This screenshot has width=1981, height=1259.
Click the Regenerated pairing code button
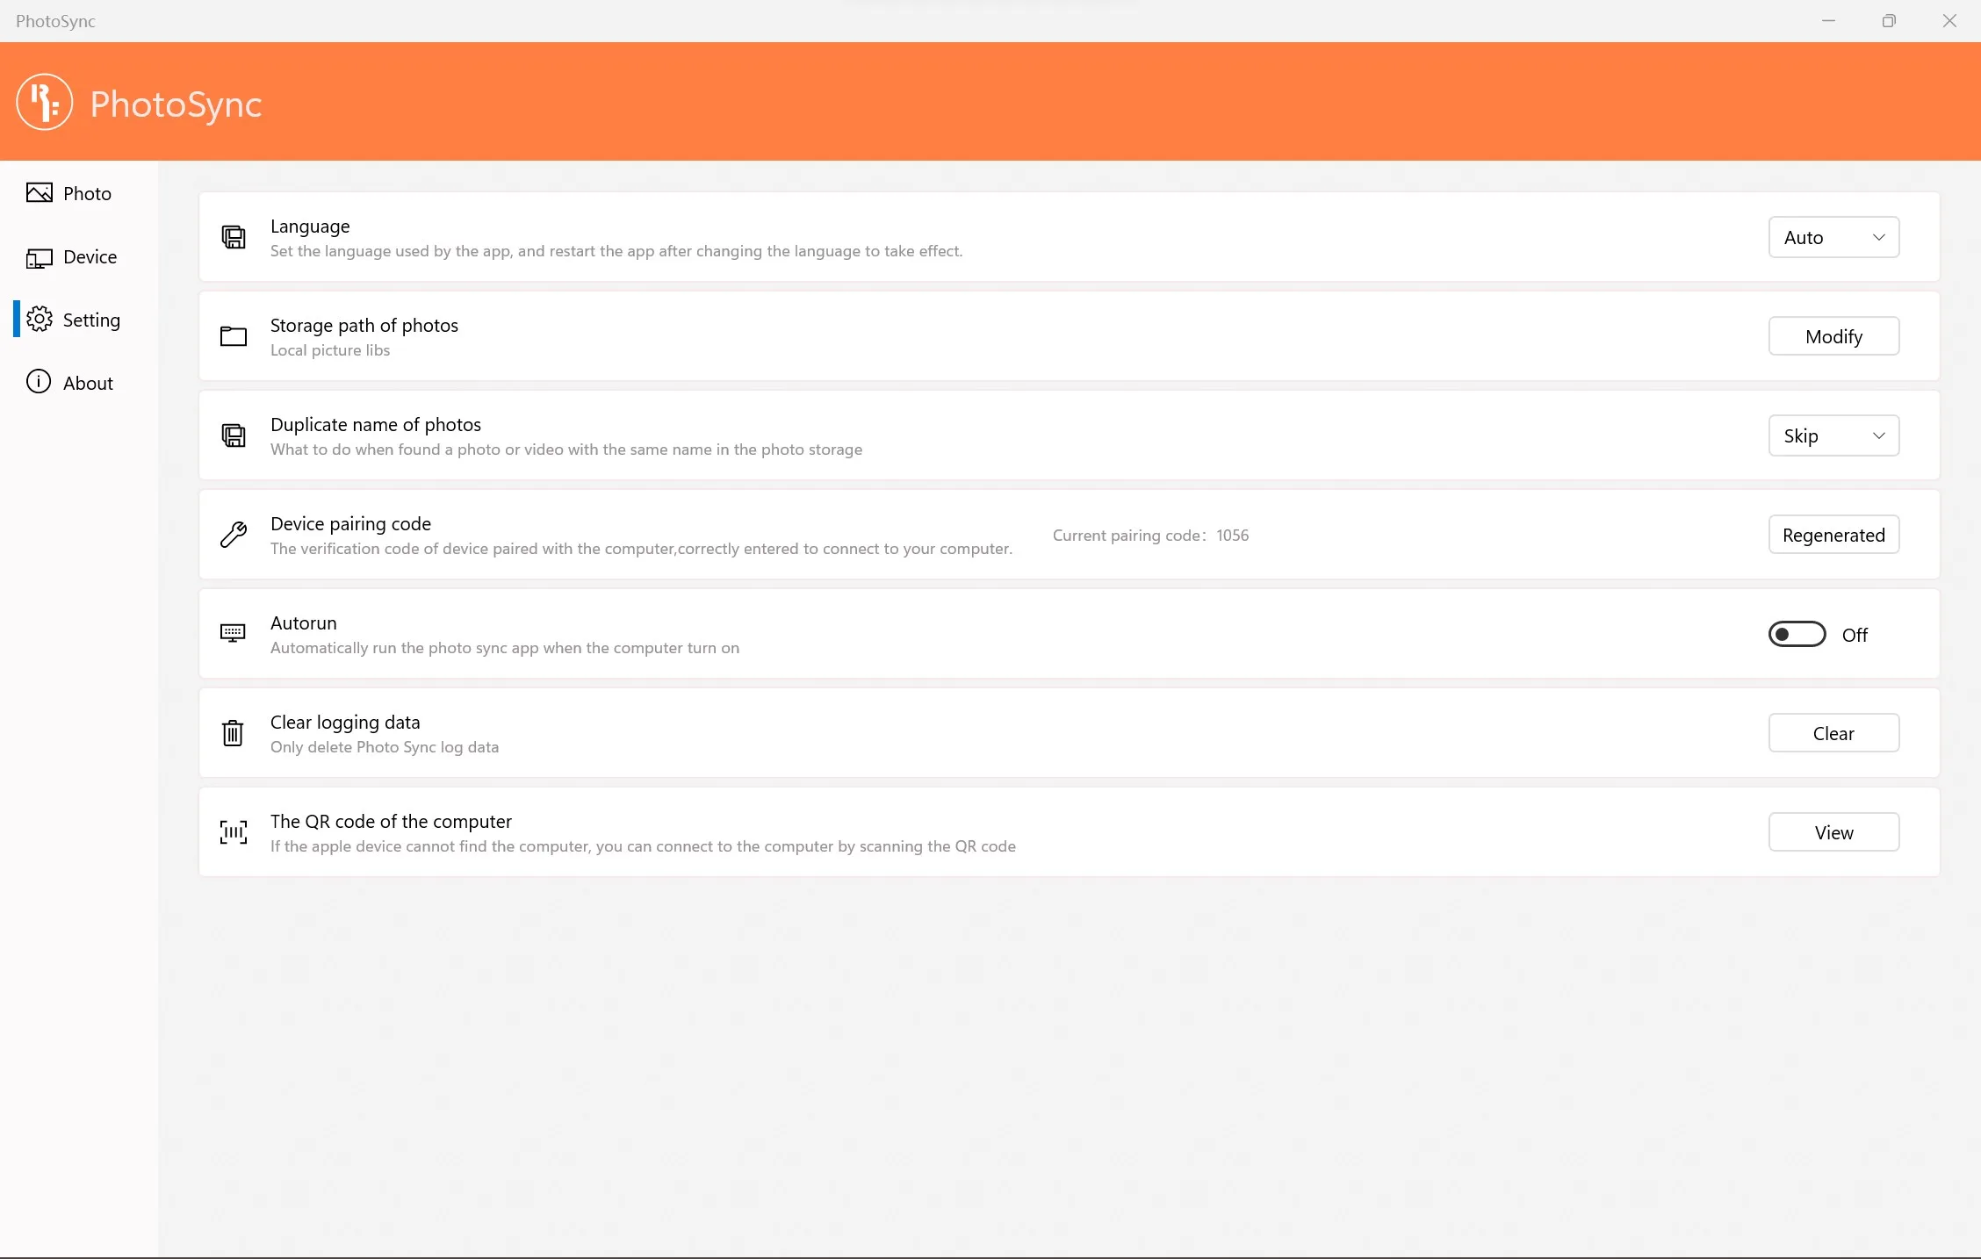point(1833,535)
